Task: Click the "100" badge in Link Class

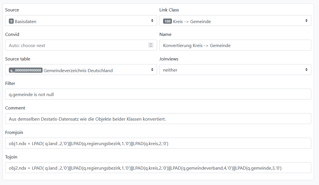Action: [x=167, y=21]
